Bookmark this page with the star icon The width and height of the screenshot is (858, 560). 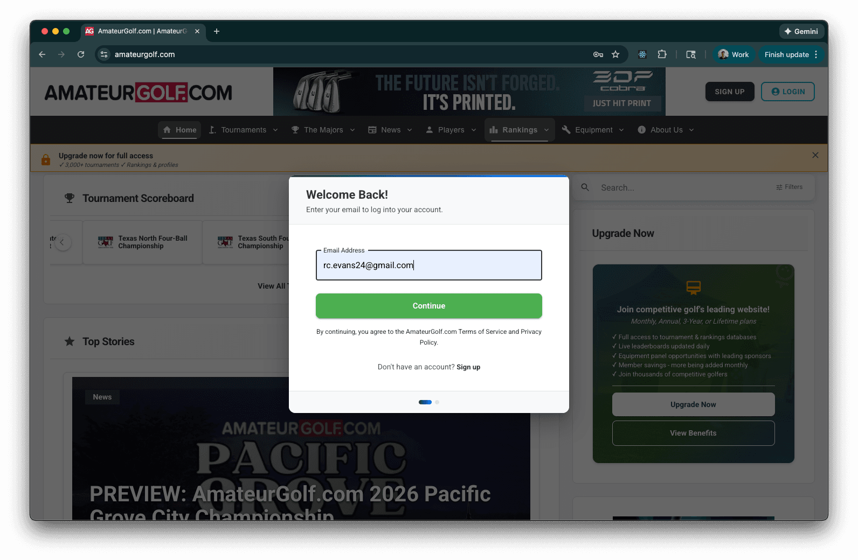(x=615, y=54)
